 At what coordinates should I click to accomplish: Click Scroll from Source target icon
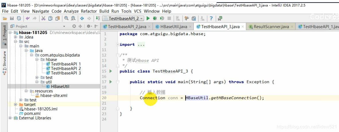[74, 26]
